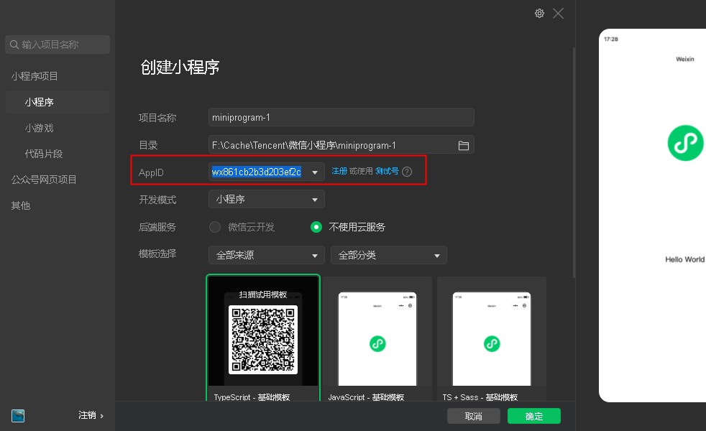The width and height of the screenshot is (706, 431).
Task: Open the 全部来源 template source dropdown
Action: click(267, 255)
